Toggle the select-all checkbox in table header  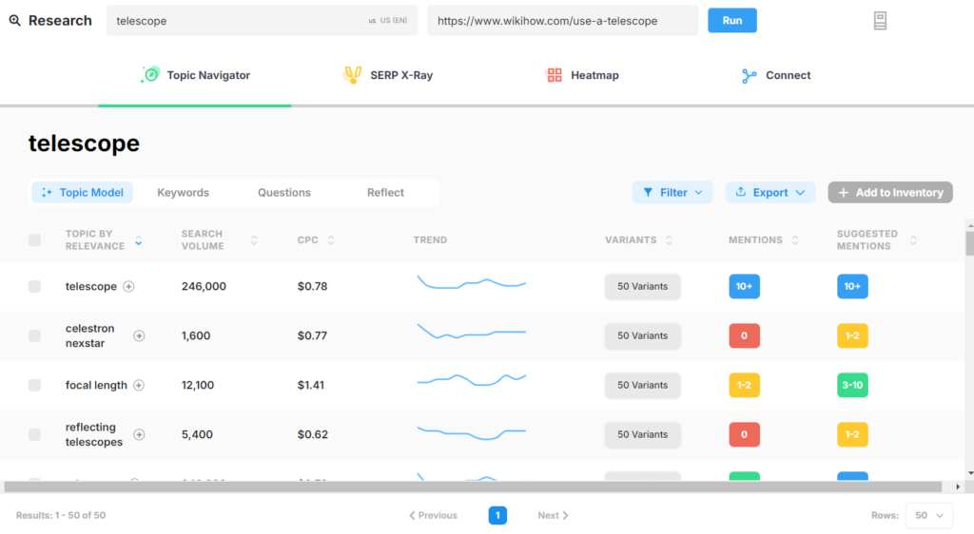[x=35, y=240]
